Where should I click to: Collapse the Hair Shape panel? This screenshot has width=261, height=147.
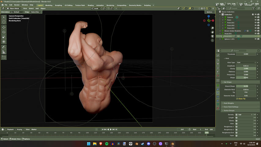(222, 82)
